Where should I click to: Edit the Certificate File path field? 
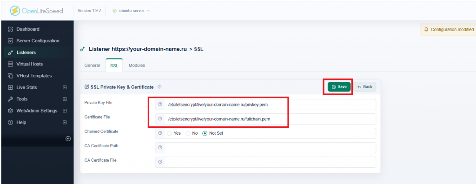[270, 119]
